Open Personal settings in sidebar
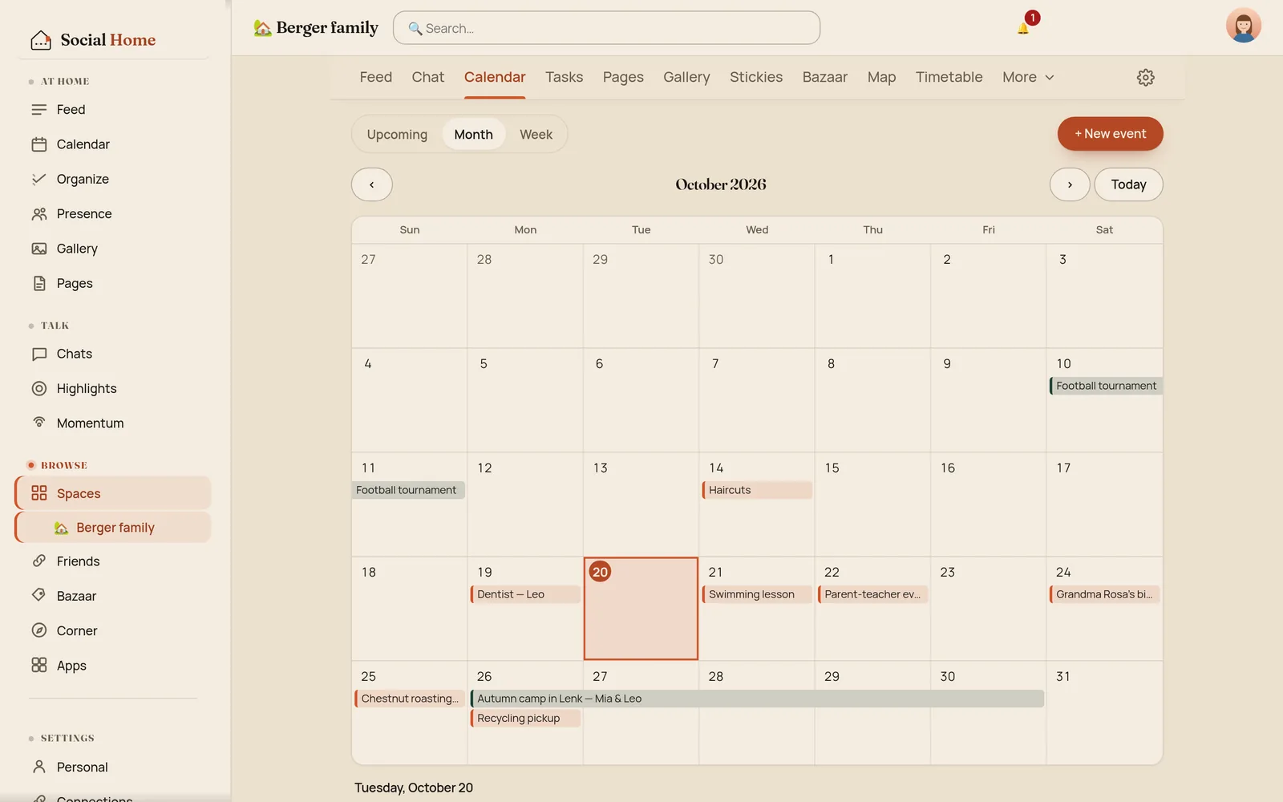1283x802 pixels. pos(112,768)
